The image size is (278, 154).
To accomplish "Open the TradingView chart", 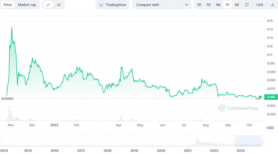I will pos(113,5).
